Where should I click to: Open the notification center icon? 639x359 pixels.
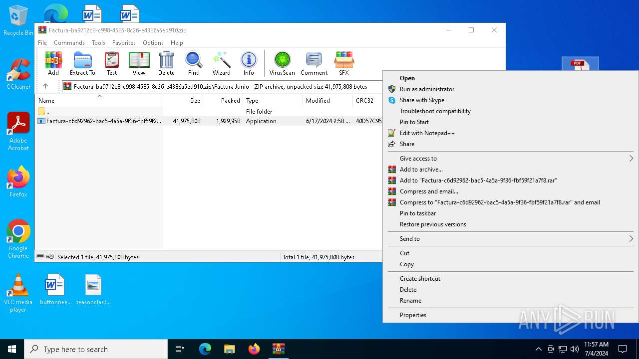click(x=623, y=349)
